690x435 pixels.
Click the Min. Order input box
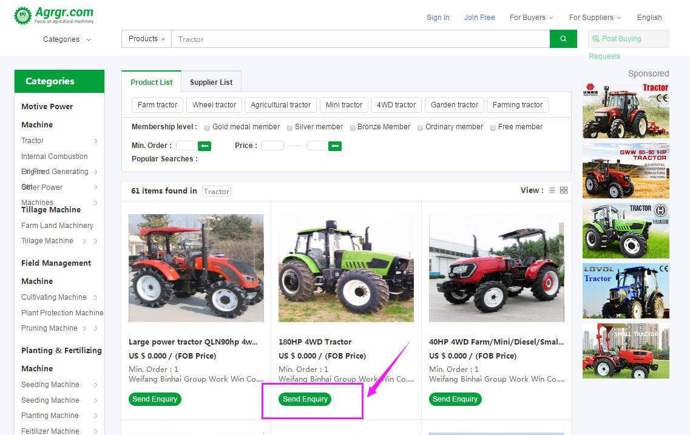187,146
